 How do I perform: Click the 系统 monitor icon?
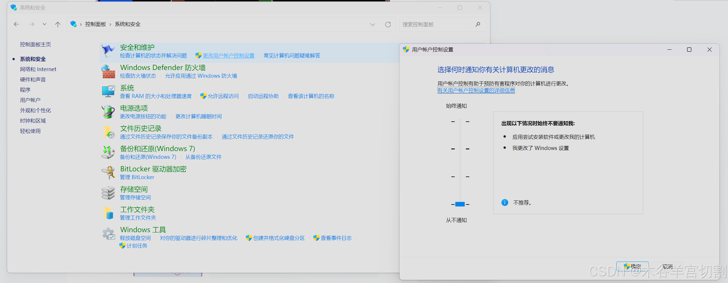click(x=108, y=91)
